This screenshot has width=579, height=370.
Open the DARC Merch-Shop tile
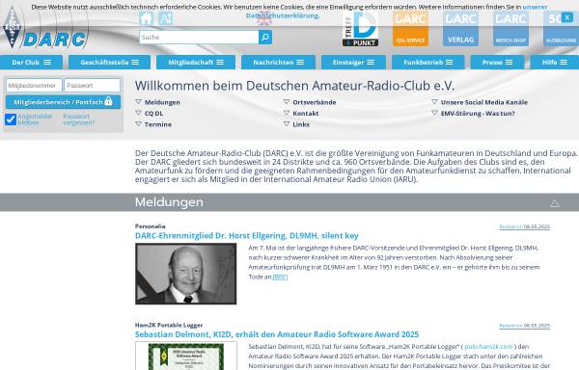click(510, 28)
